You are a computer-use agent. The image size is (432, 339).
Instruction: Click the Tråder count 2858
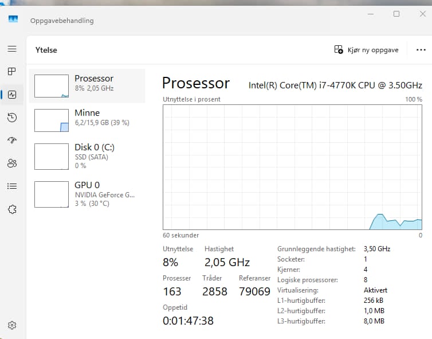(215, 291)
